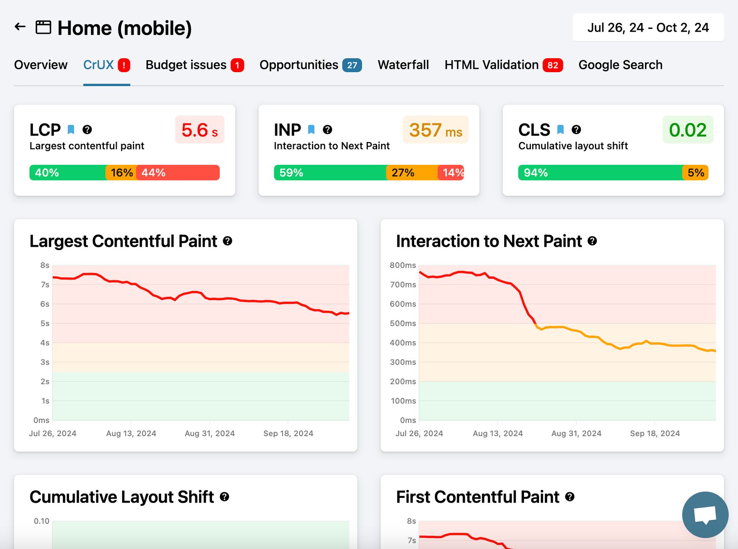This screenshot has width=738, height=549.
Task: Click the INP bookmark icon
Action: (x=311, y=130)
